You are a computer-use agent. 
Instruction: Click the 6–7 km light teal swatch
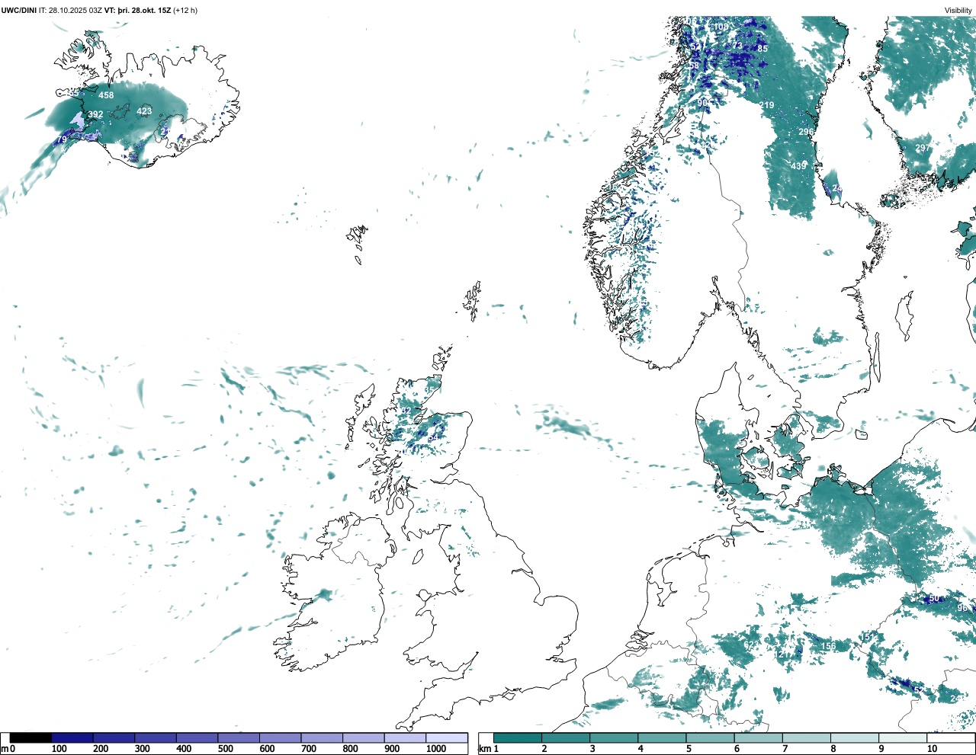point(759,737)
